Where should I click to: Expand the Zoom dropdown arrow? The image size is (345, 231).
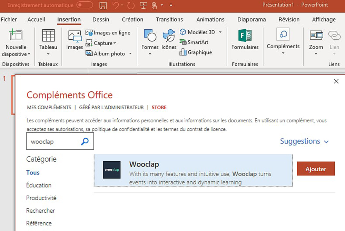coord(316,54)
